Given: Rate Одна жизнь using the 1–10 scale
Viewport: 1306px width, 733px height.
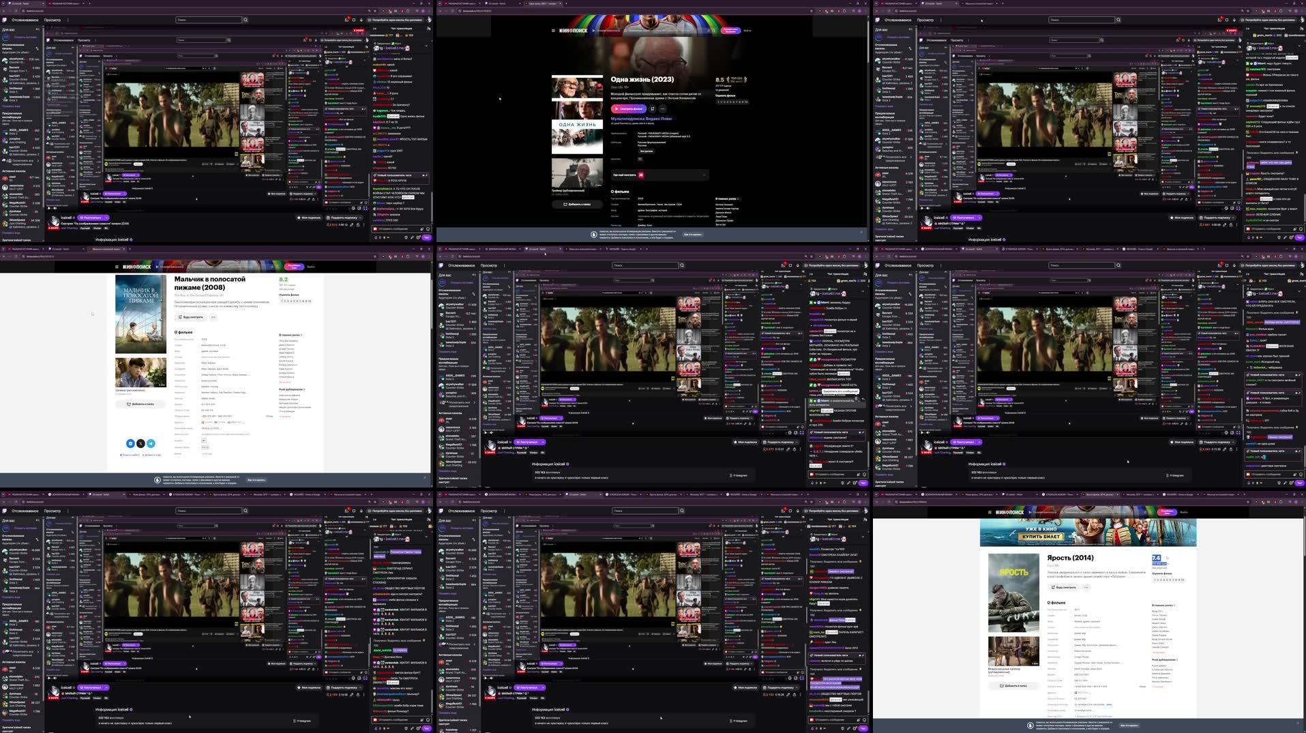Looking at the screenshot, I should [x=732, y=102].
